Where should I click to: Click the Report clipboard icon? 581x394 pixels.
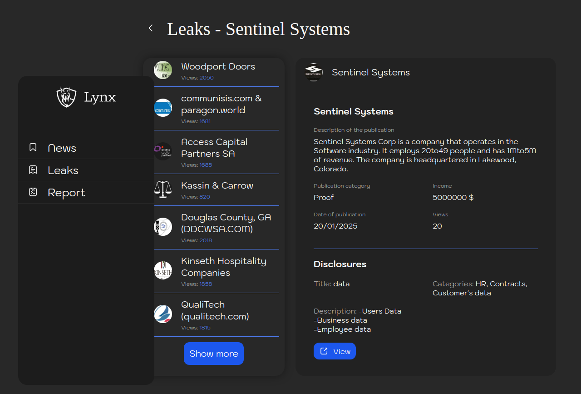point(33,192)
